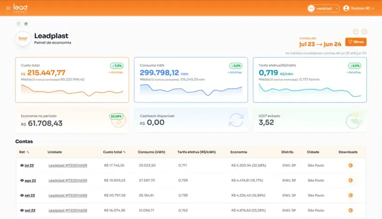Click the tCO² evitado leaf icon

click(354, 120)
